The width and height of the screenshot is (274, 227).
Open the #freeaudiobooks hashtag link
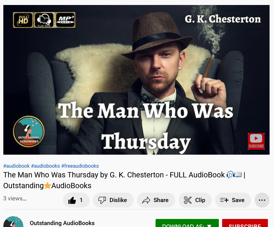tap(80, 166)
